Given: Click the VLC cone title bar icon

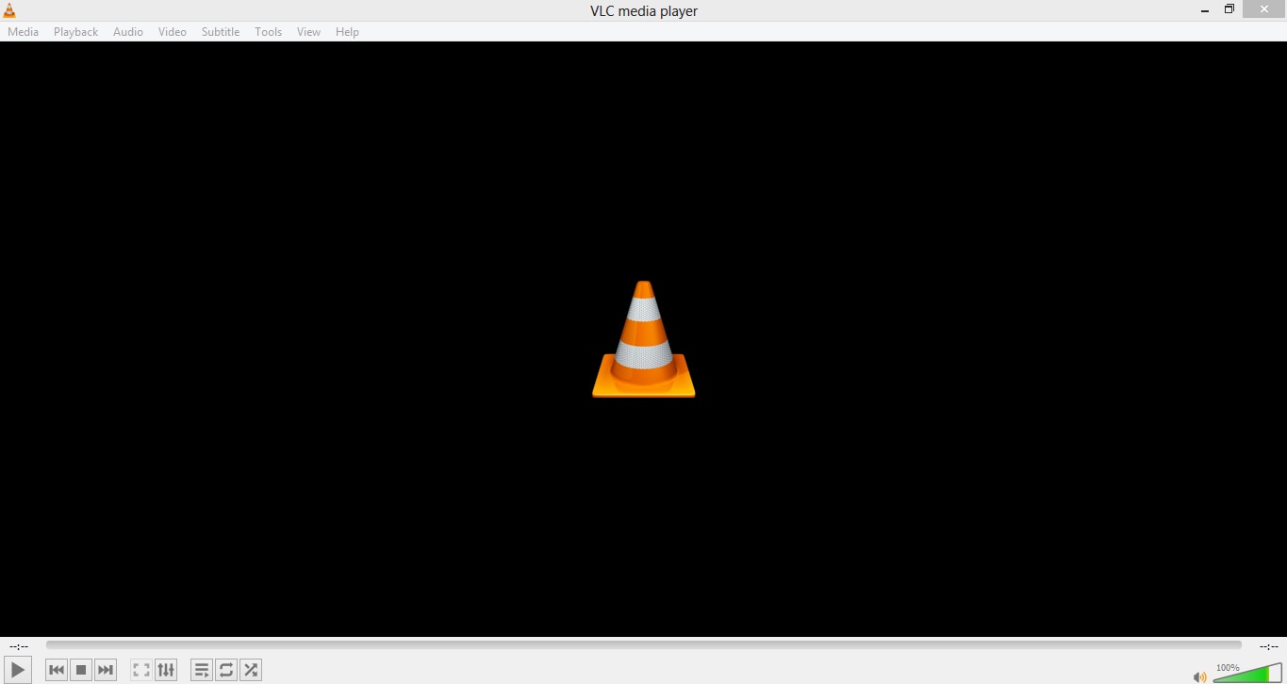Looking at the screenshot, I should tap(9, 10).
